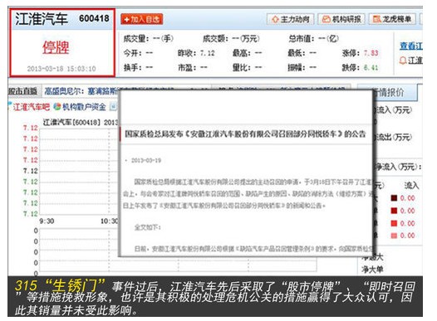Image resolution: width=437 pixels, height=321 pixels.
Task: Click the pie-chart icon before 机构散户资金
Action: pos(57,106)
